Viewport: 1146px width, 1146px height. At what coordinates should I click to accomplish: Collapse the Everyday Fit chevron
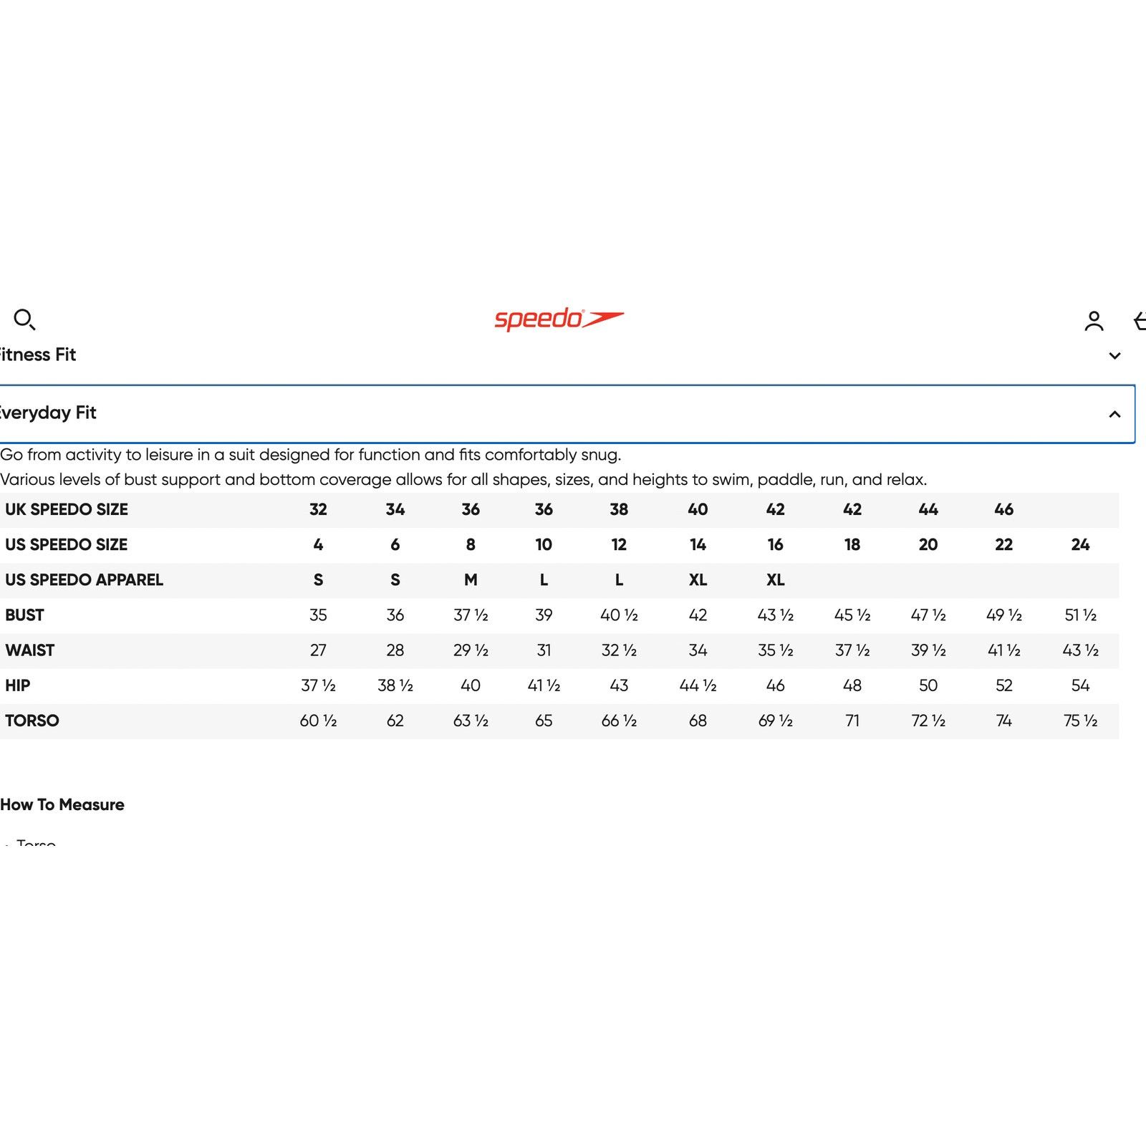[x=1114, y=414]
